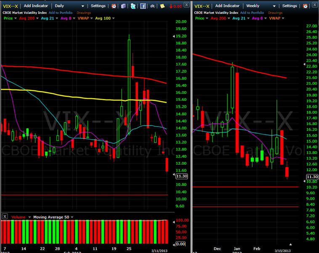Screen dimensions: 319x253
Task: Click the stacked documents icon in Daily toolbar
Action: pos(123,6)
